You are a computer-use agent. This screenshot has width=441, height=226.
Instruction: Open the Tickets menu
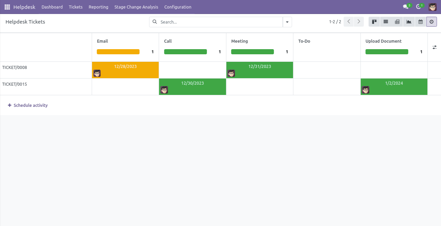point(76,7)
